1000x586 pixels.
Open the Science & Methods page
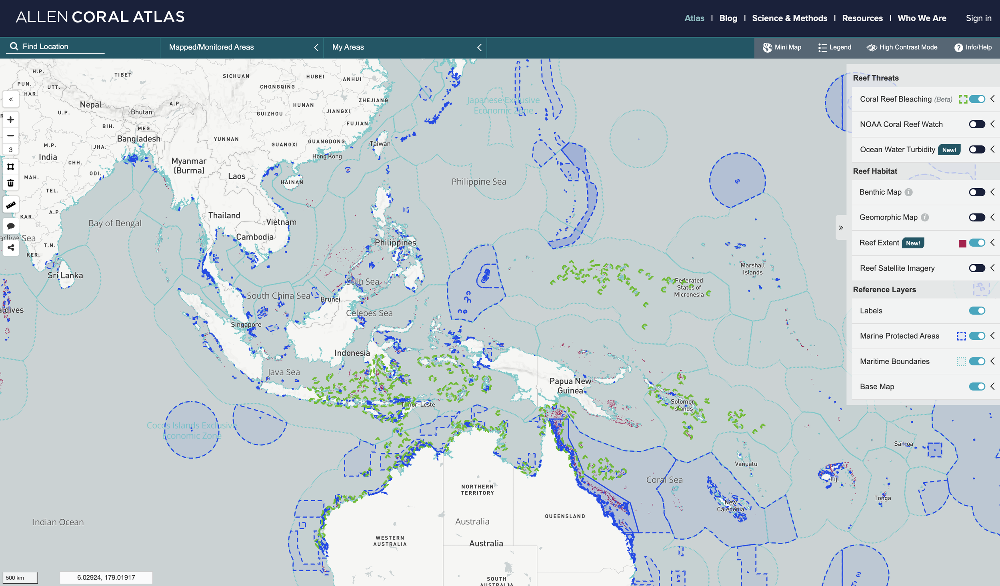click(x=789, y=18)
